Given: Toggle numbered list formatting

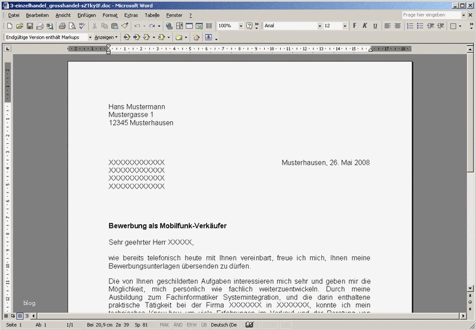Looking at the screenshot, I should [410, 26].
